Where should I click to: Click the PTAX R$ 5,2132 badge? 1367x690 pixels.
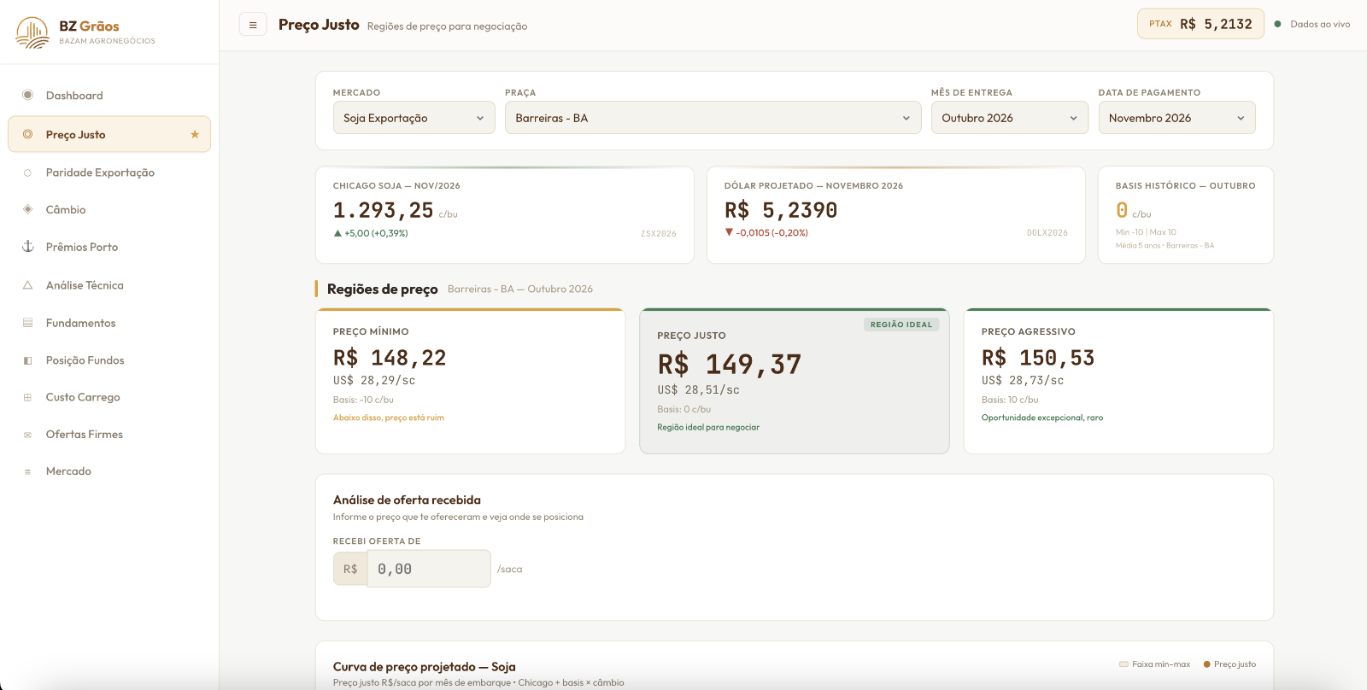tap(1200, 24)
